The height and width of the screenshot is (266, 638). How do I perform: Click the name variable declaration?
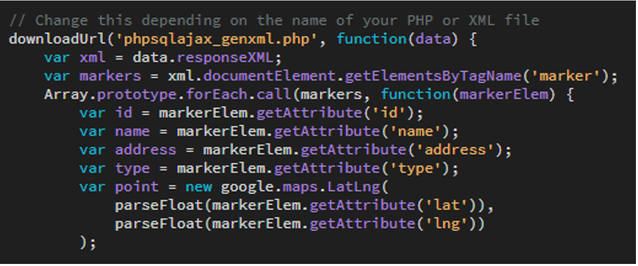[x=132, y=132]
